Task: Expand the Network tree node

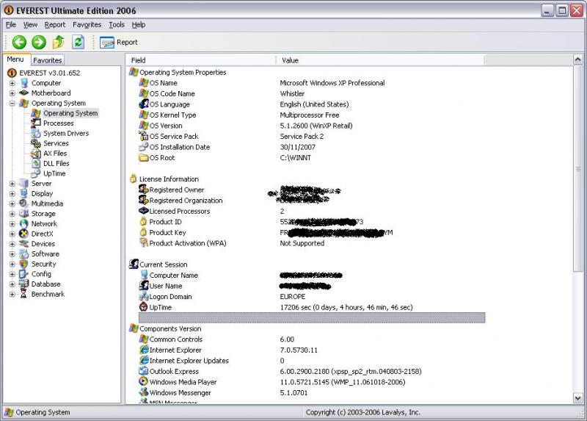Action: click(x=12, y=224)
